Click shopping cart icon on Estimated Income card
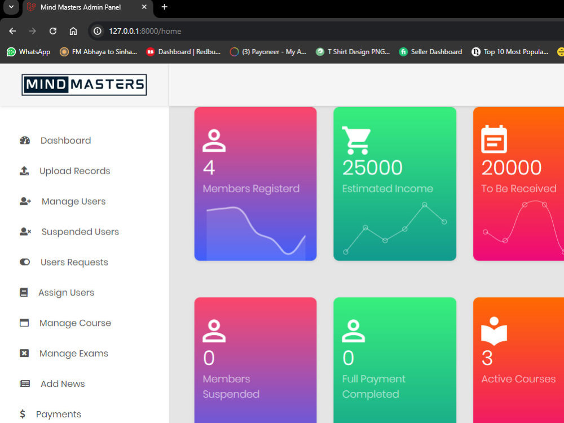Image resolution: width=564 pixels, height=423 pixels. (x=356, y=140)
